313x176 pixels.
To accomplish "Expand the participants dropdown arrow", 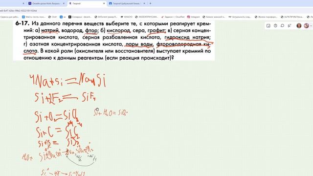I will (x=311, y=26).
